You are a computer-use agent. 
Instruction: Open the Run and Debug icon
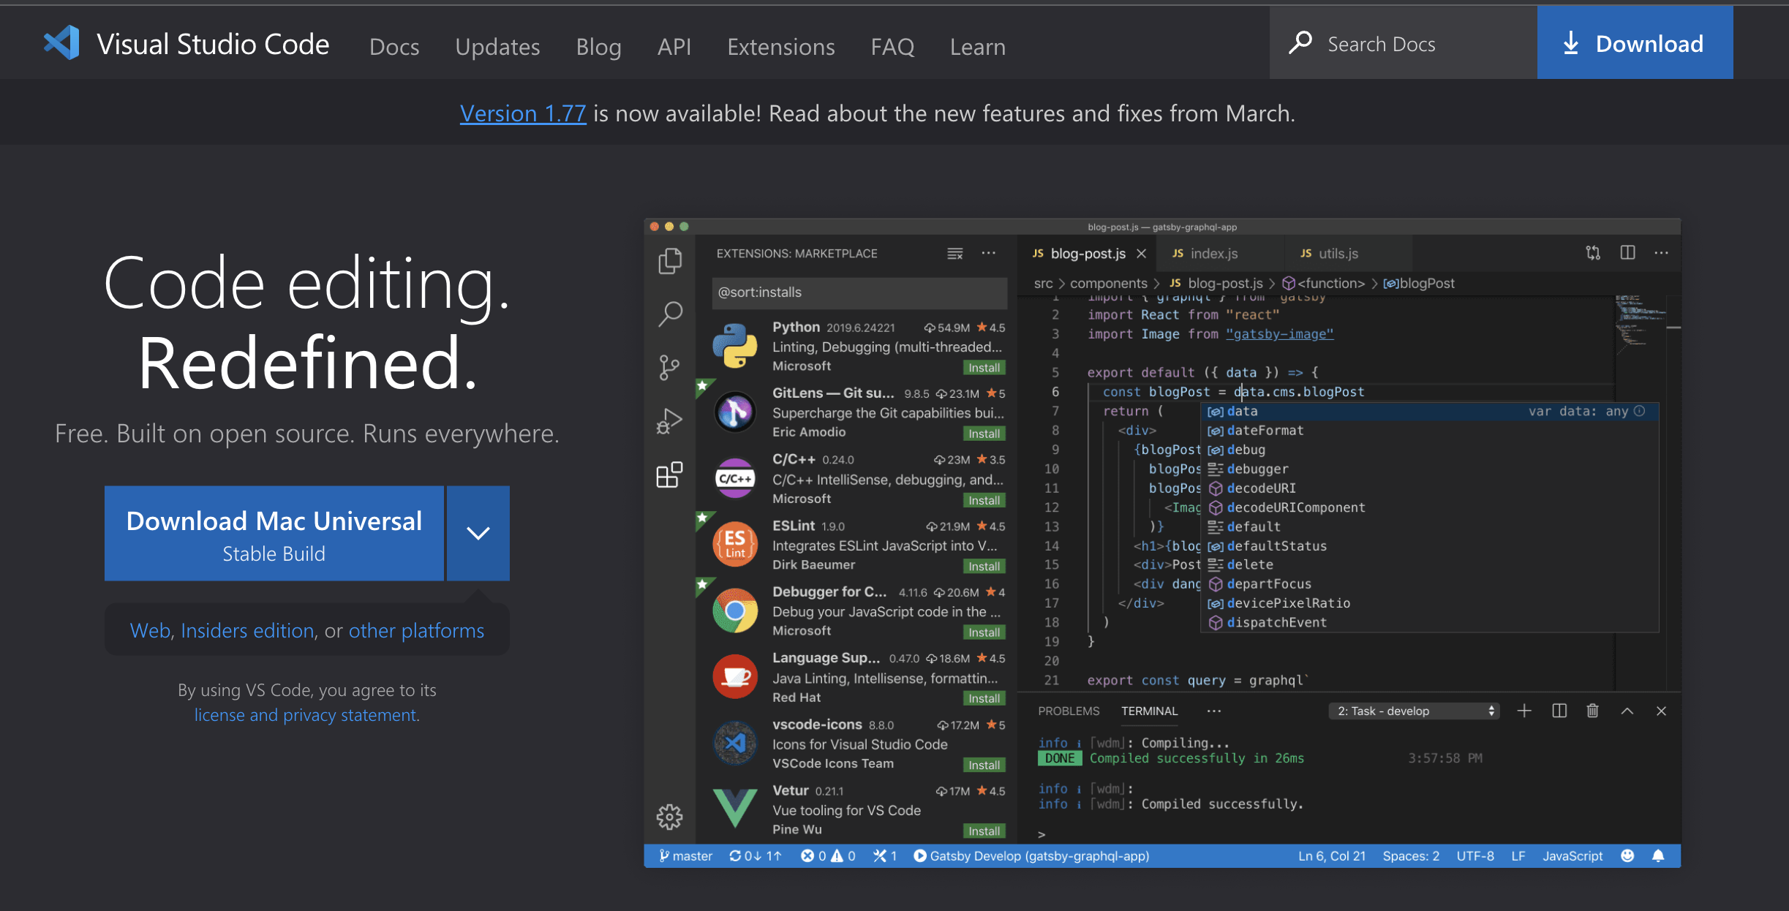669,421
